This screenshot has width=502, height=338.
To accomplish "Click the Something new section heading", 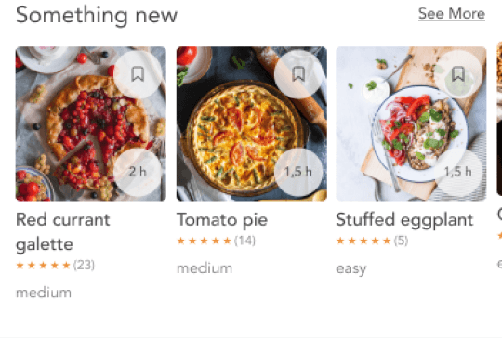I will click(97, 15).
